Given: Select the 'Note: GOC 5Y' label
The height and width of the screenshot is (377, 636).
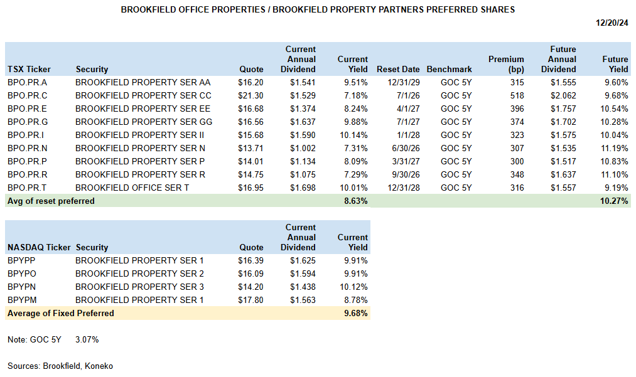Looking at the screenshot, I should tap(34, 340).
